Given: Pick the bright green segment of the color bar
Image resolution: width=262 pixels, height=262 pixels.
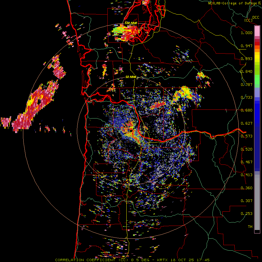Looking at the screenshot, I should 257,79.
